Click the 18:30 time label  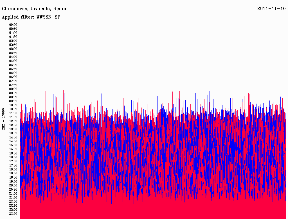13,173
